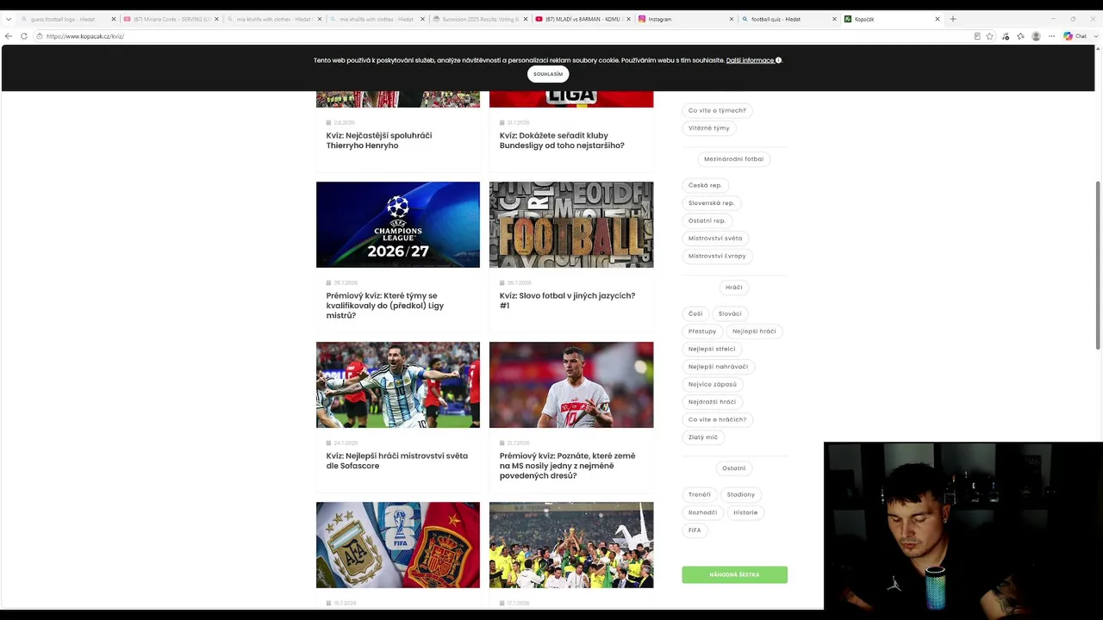1103x620 pixels.
Task: Close the MLADÍ vs BARMAN tab
Action: [628, 19]
